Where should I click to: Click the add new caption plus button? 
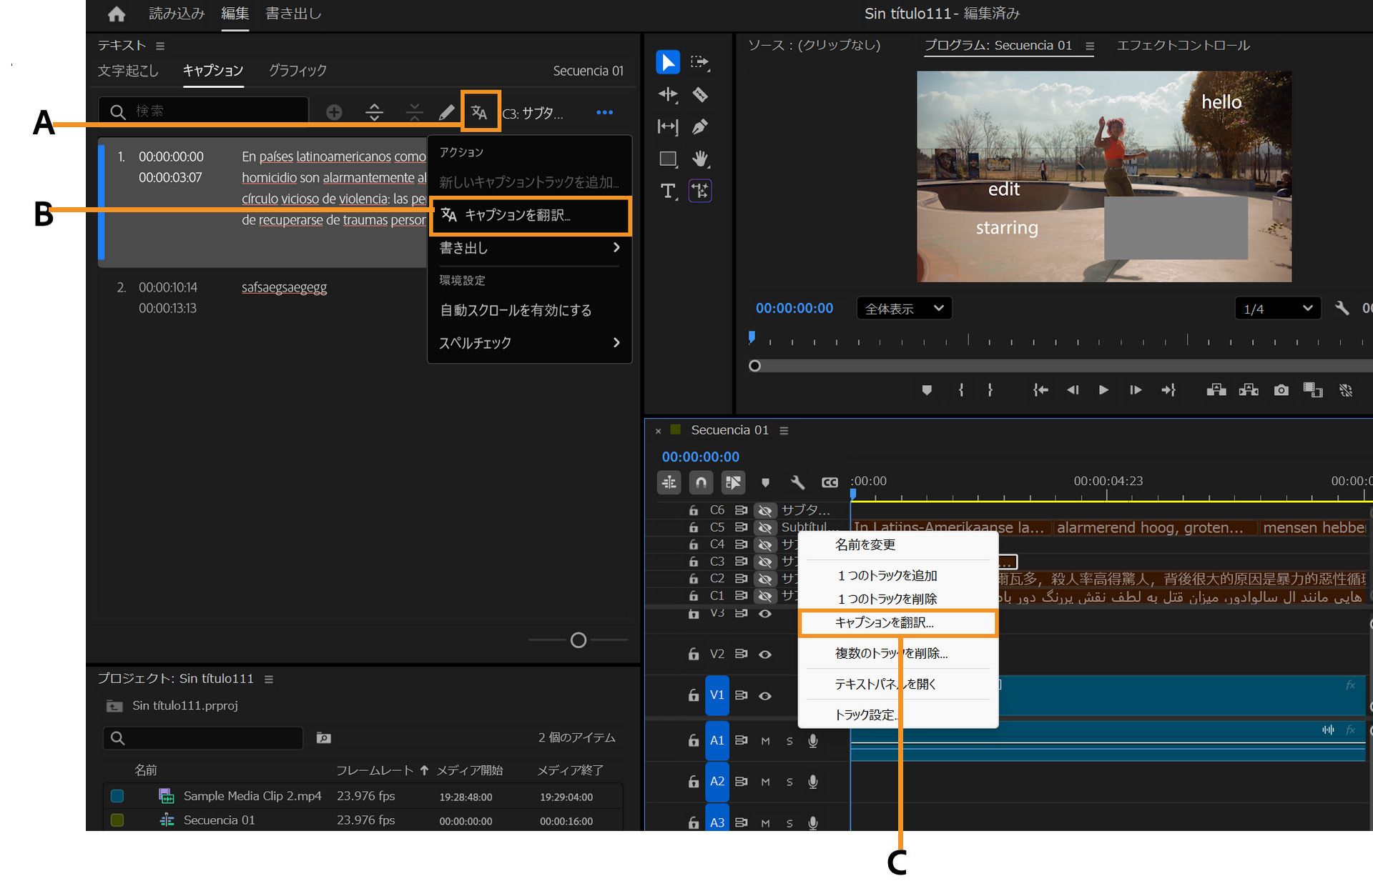tap(333, 111)
